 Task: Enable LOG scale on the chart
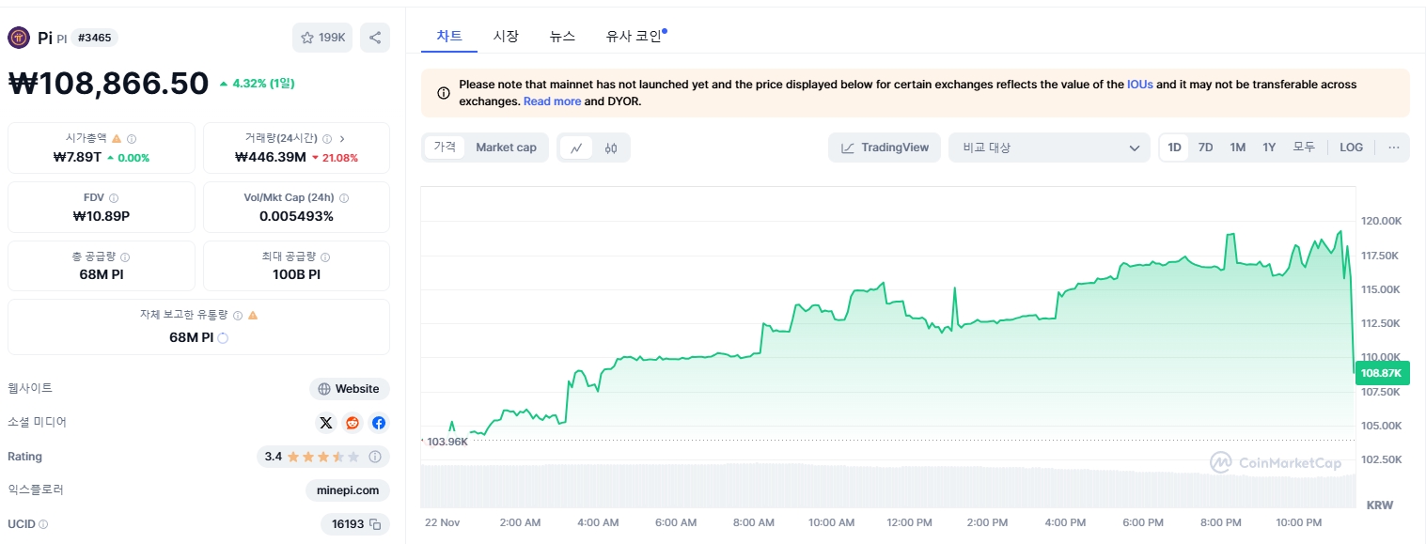[x=1351, y=148]
